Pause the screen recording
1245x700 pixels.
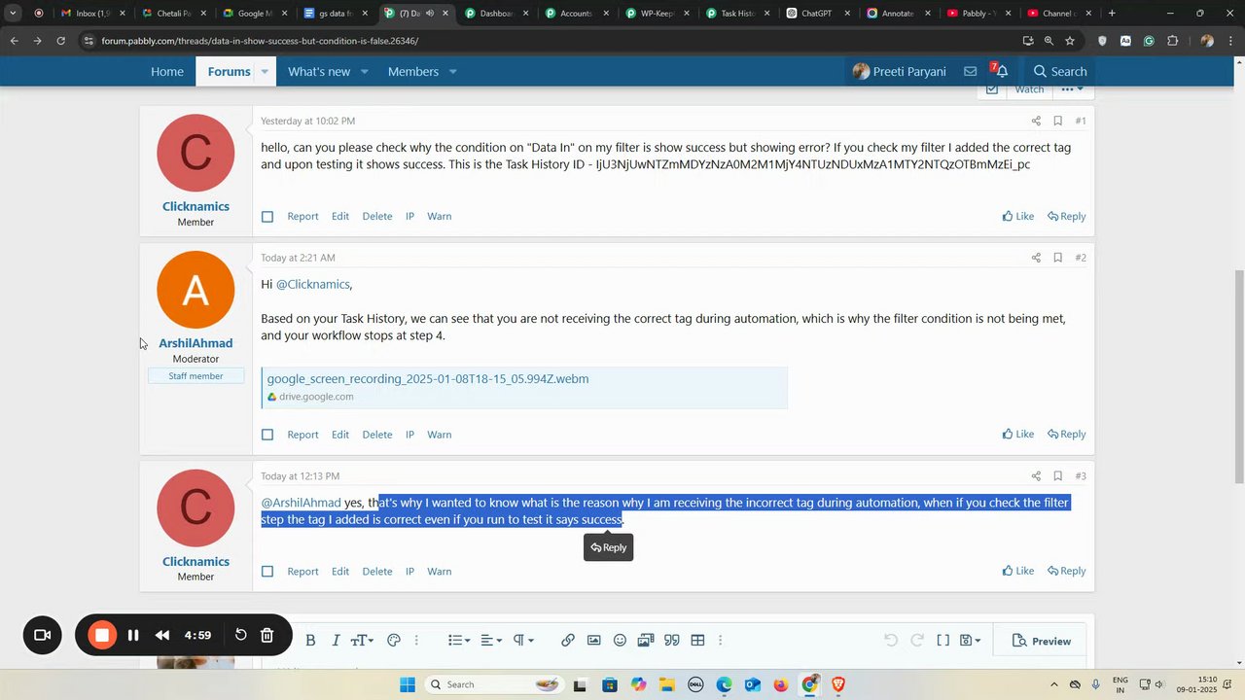(x=133, y=636)
